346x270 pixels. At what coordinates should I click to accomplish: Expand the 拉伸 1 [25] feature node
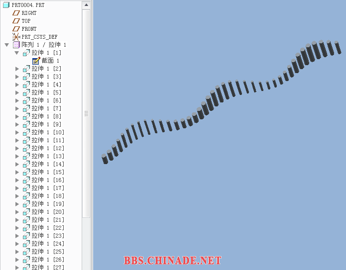17,252
